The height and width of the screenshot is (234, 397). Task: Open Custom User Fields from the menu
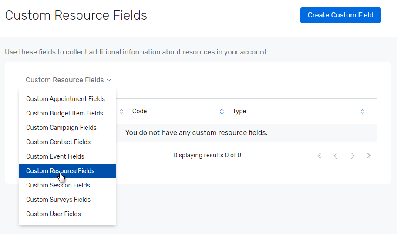(67, 214)
